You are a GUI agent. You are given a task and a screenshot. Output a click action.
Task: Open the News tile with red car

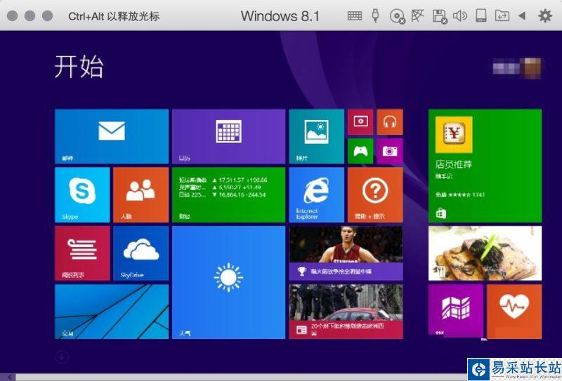click(x=346, y=312)
